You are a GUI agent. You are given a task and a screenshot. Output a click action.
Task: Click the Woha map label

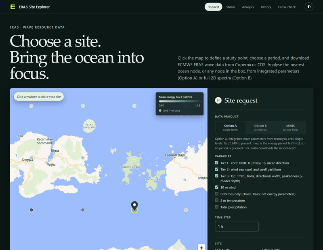coord(51,165)
